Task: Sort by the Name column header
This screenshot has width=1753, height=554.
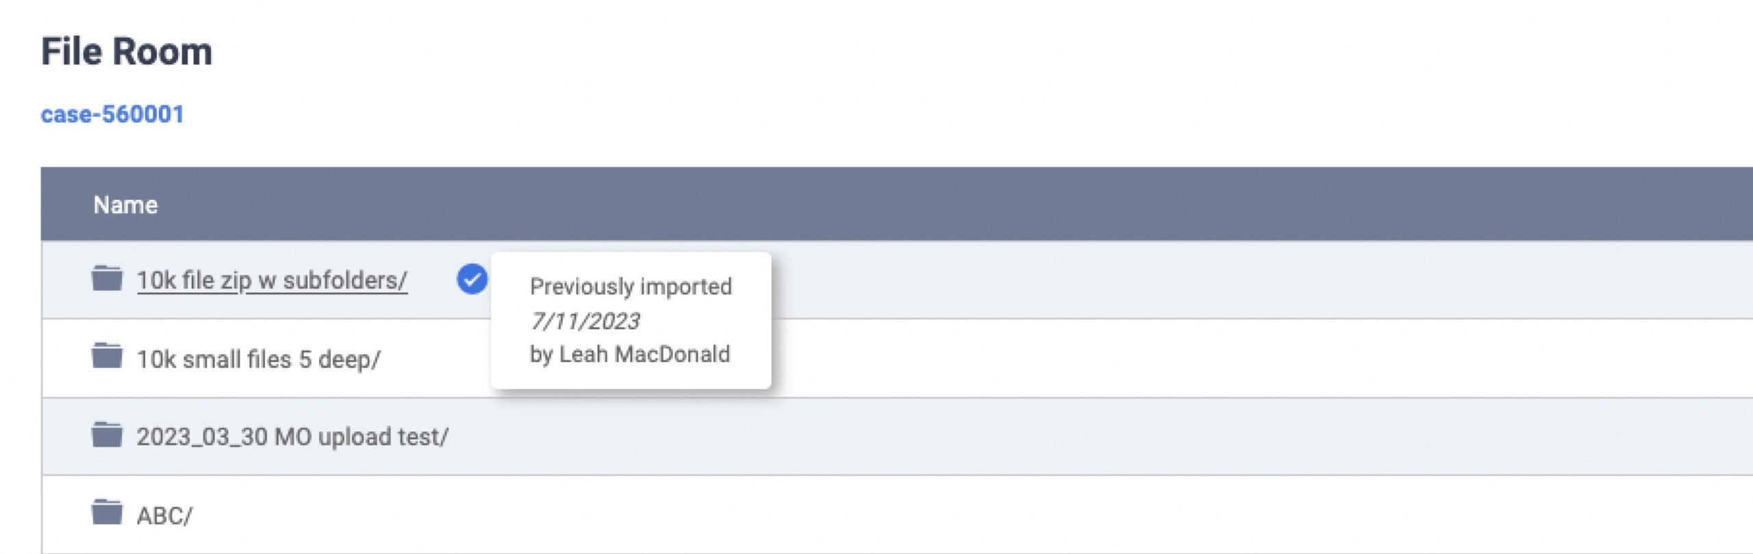Action: click(x=125, y=205)
